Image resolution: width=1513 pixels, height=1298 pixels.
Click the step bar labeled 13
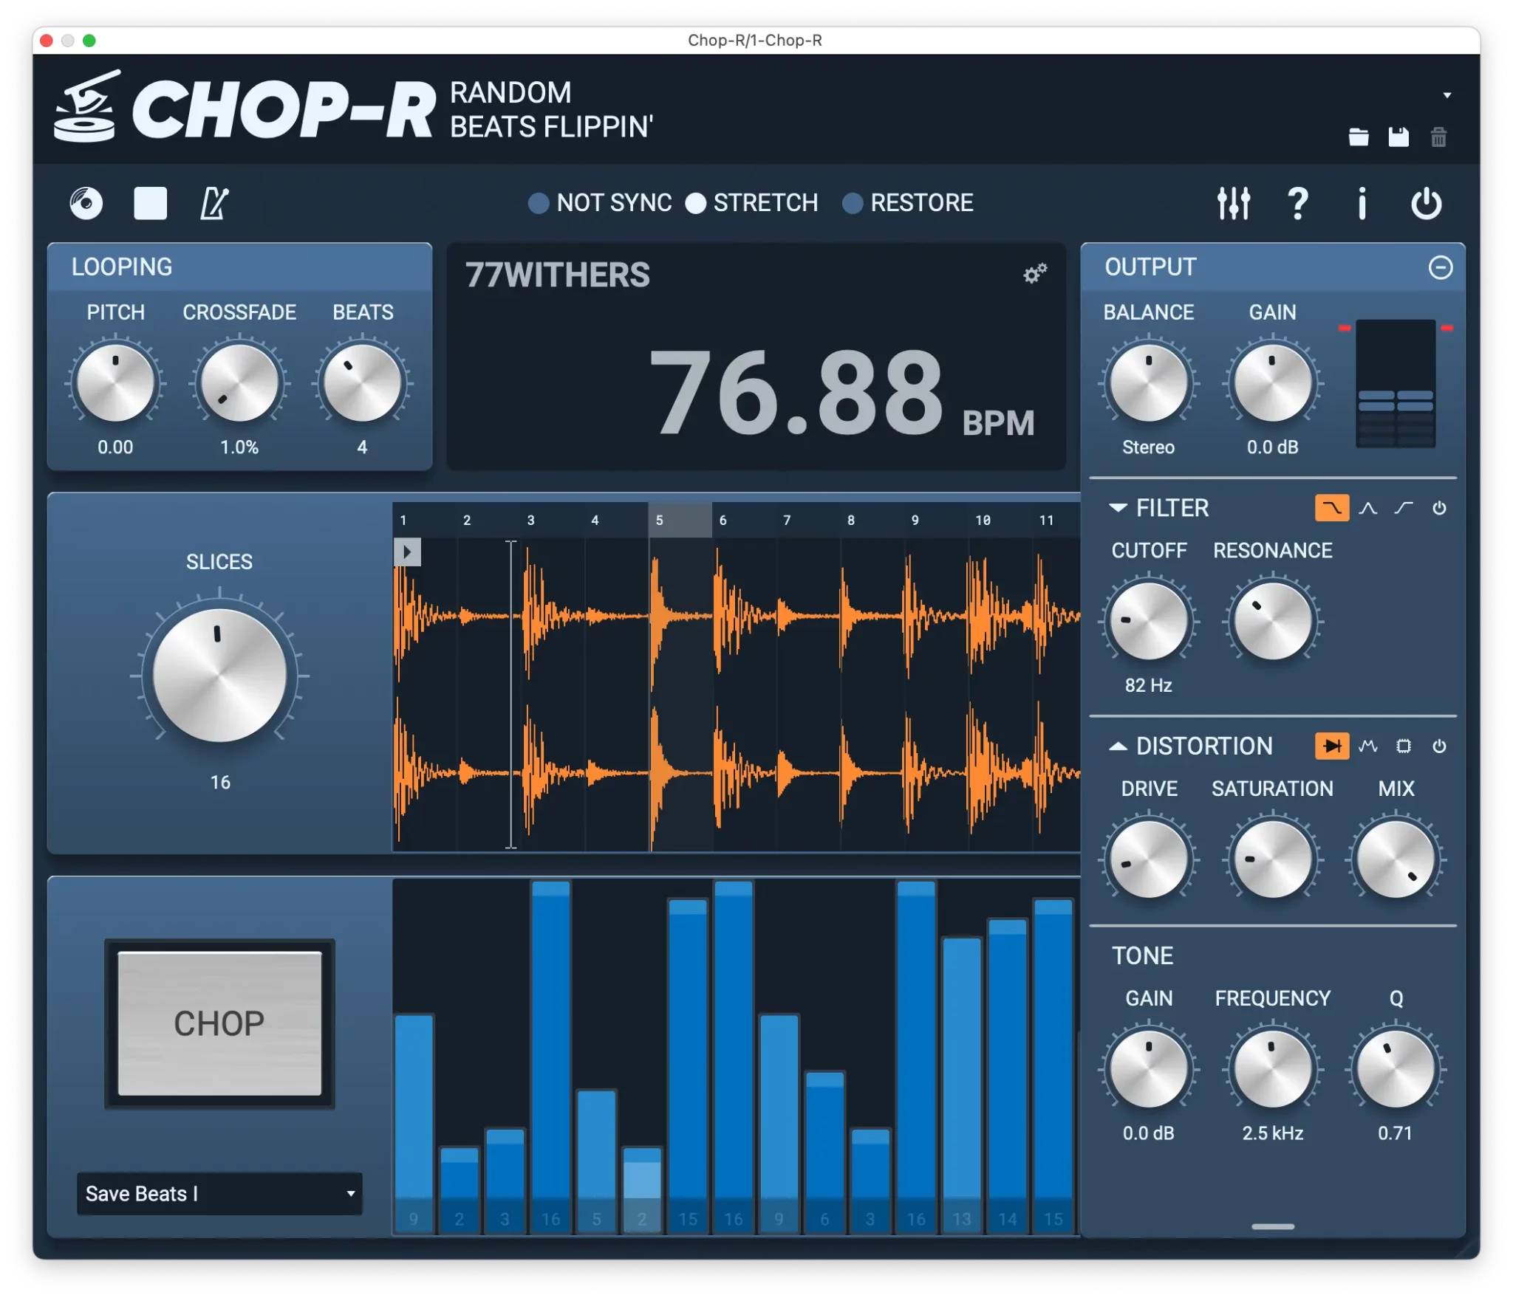point(962,1085)
